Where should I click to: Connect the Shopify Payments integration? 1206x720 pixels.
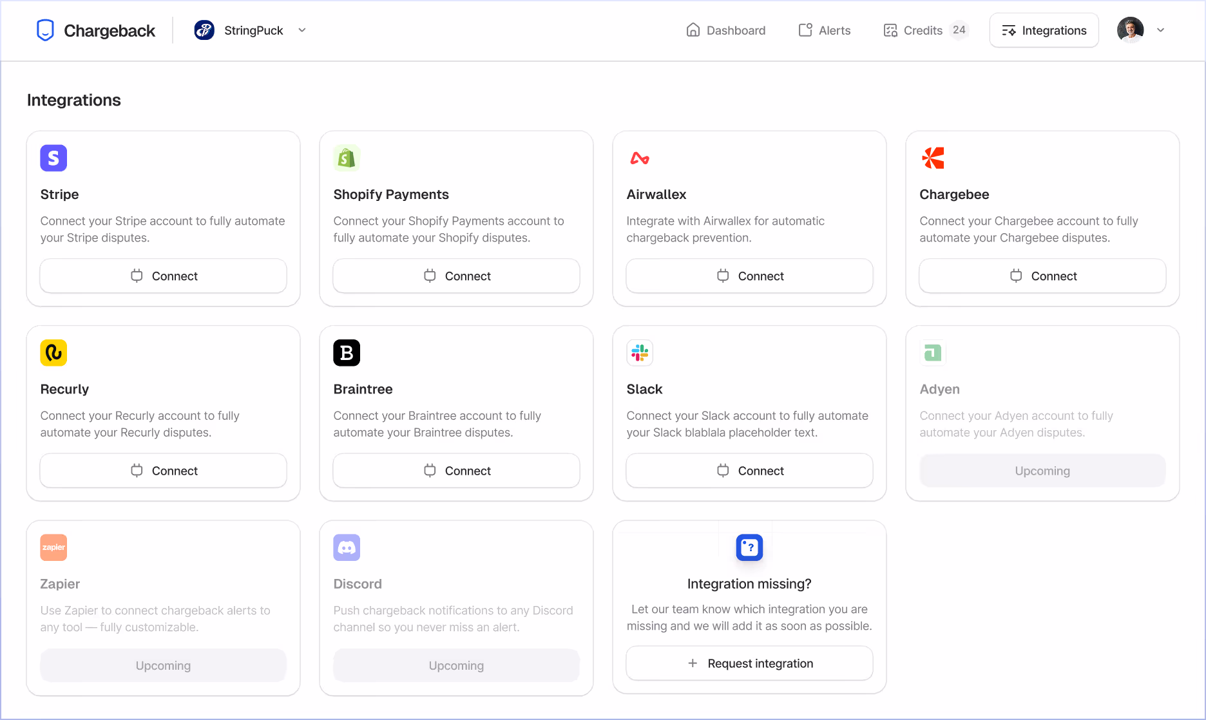point(456,276)
